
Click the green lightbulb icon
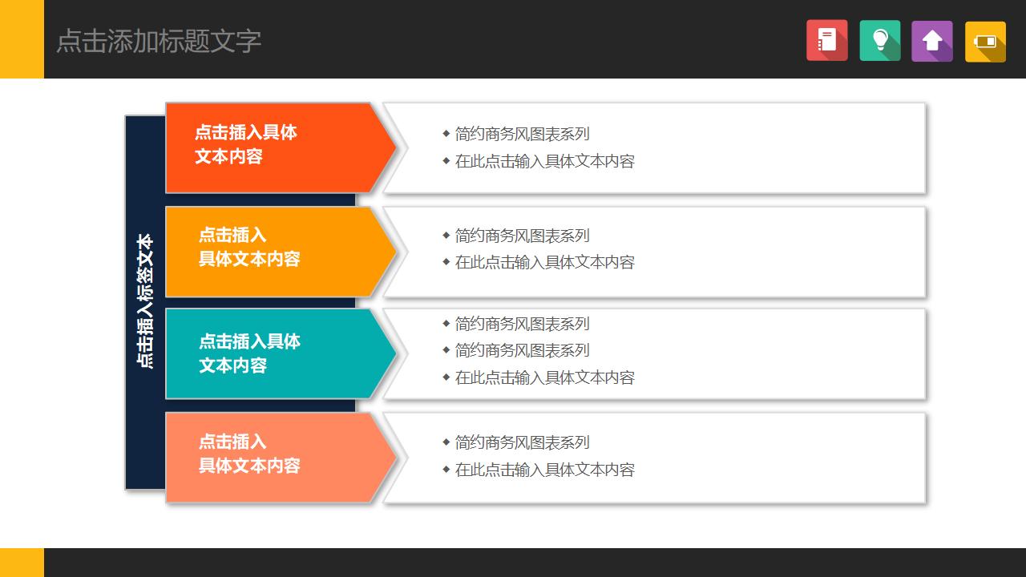[x=880, y=40]
